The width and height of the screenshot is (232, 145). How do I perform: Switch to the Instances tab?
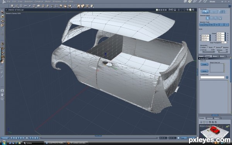209,118
